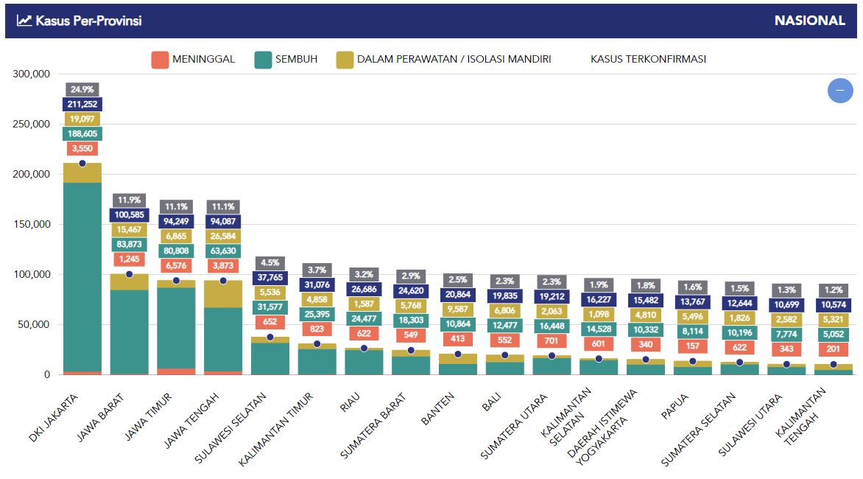Viewport: 863px width, 479px height.
Task: Click the 6,576 deaths label for Jawa Timur
Action: point(176,265)
